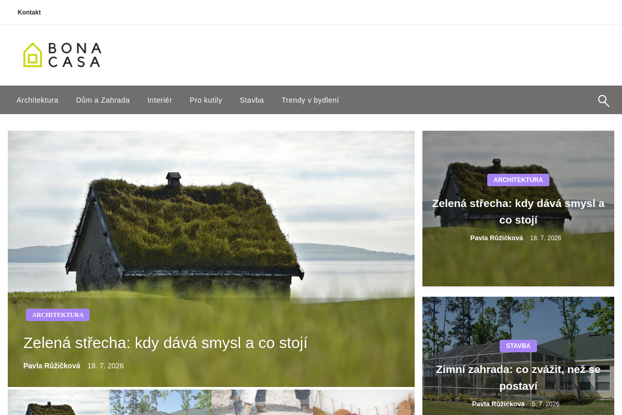Open the right card Zelená střecha title

[518, 212]
